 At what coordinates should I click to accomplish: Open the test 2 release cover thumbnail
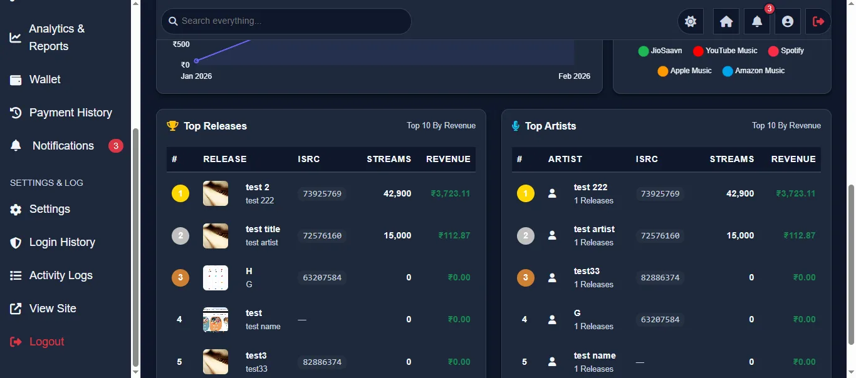pos(216,193)
